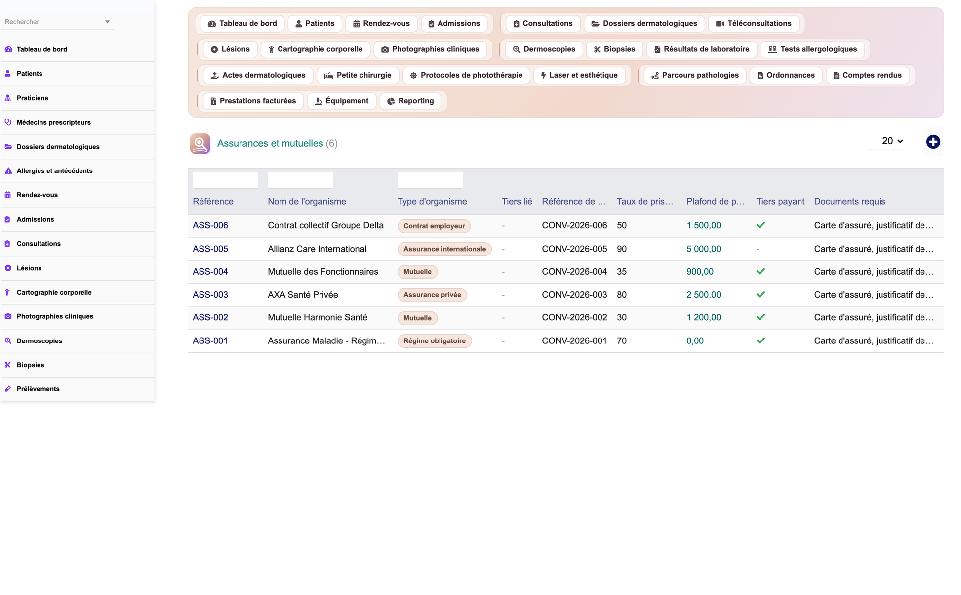Open Dermoscopies from the sidebar magnifier icon

coord(8,341)
